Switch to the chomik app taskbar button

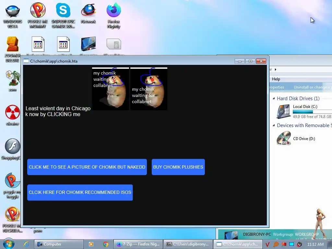(238, 244)
